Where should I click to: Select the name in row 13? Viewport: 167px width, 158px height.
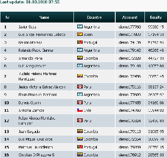[x=29, y=131]
